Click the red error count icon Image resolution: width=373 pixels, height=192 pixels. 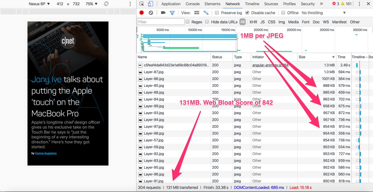click(334, 4)
